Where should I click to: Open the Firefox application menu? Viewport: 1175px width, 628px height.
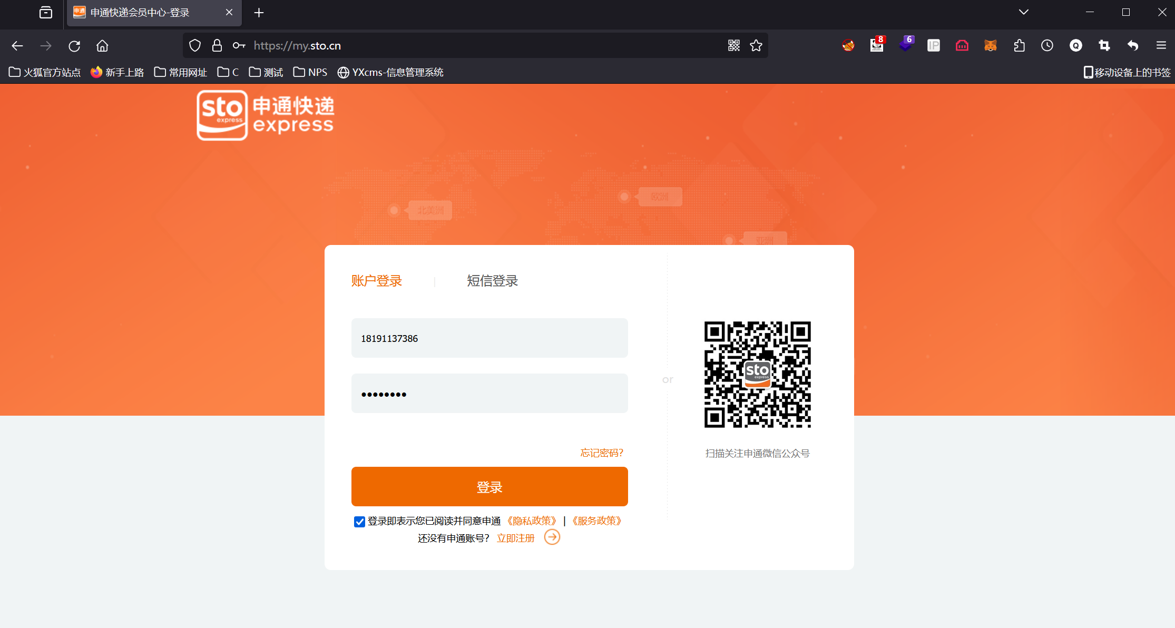coord(1161,46)
